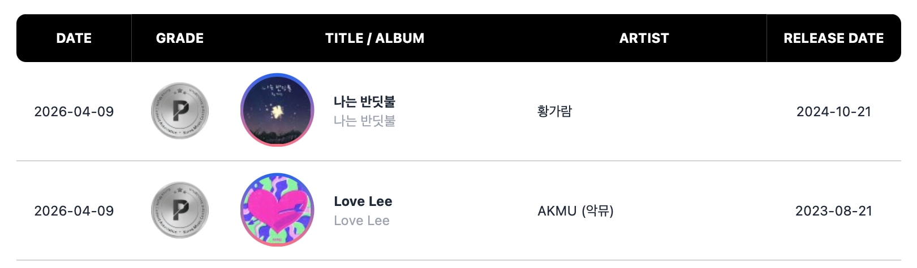Open artist AKMU (악뮤)
917x268 pixels.
(575, 211)
